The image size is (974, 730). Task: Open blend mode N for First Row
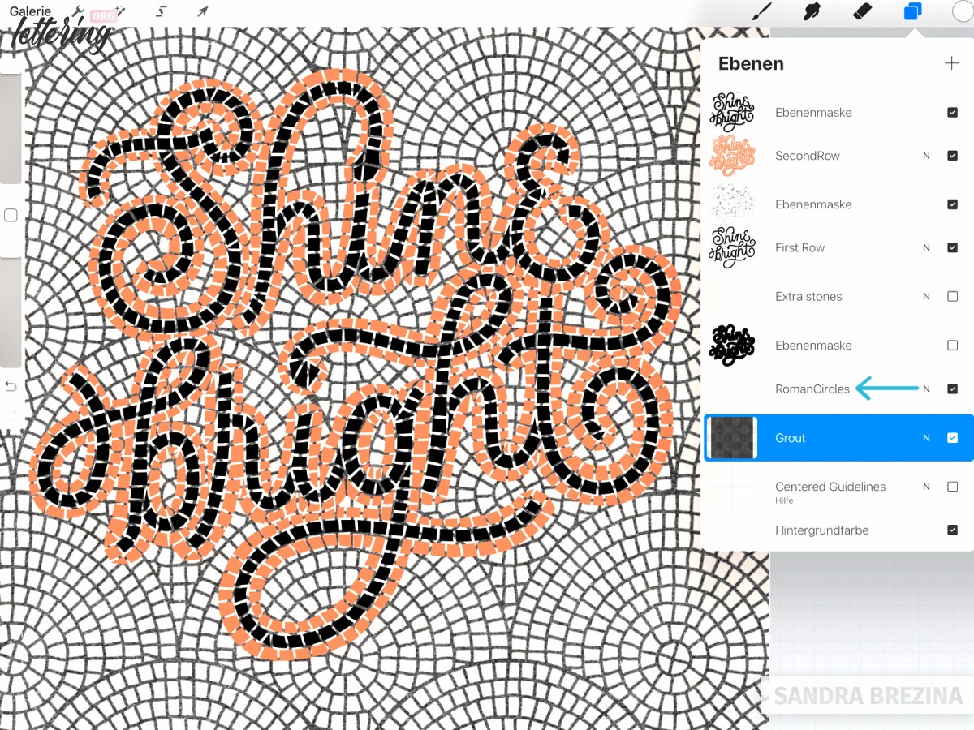926,247
